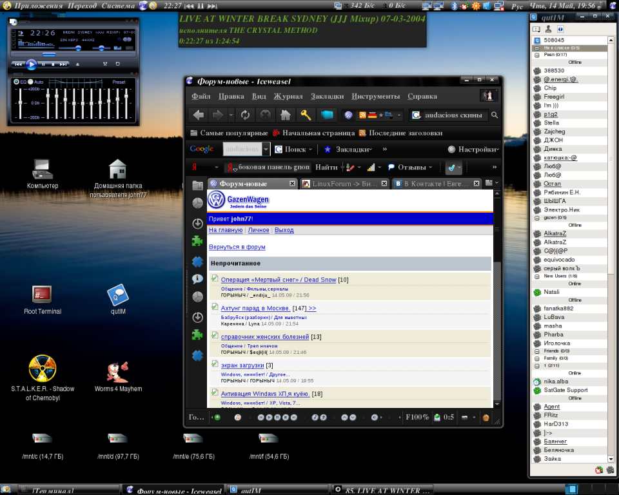Open qutIM desktop shortcut
This screenshot has width=619, height=495.
click(118, 295)
